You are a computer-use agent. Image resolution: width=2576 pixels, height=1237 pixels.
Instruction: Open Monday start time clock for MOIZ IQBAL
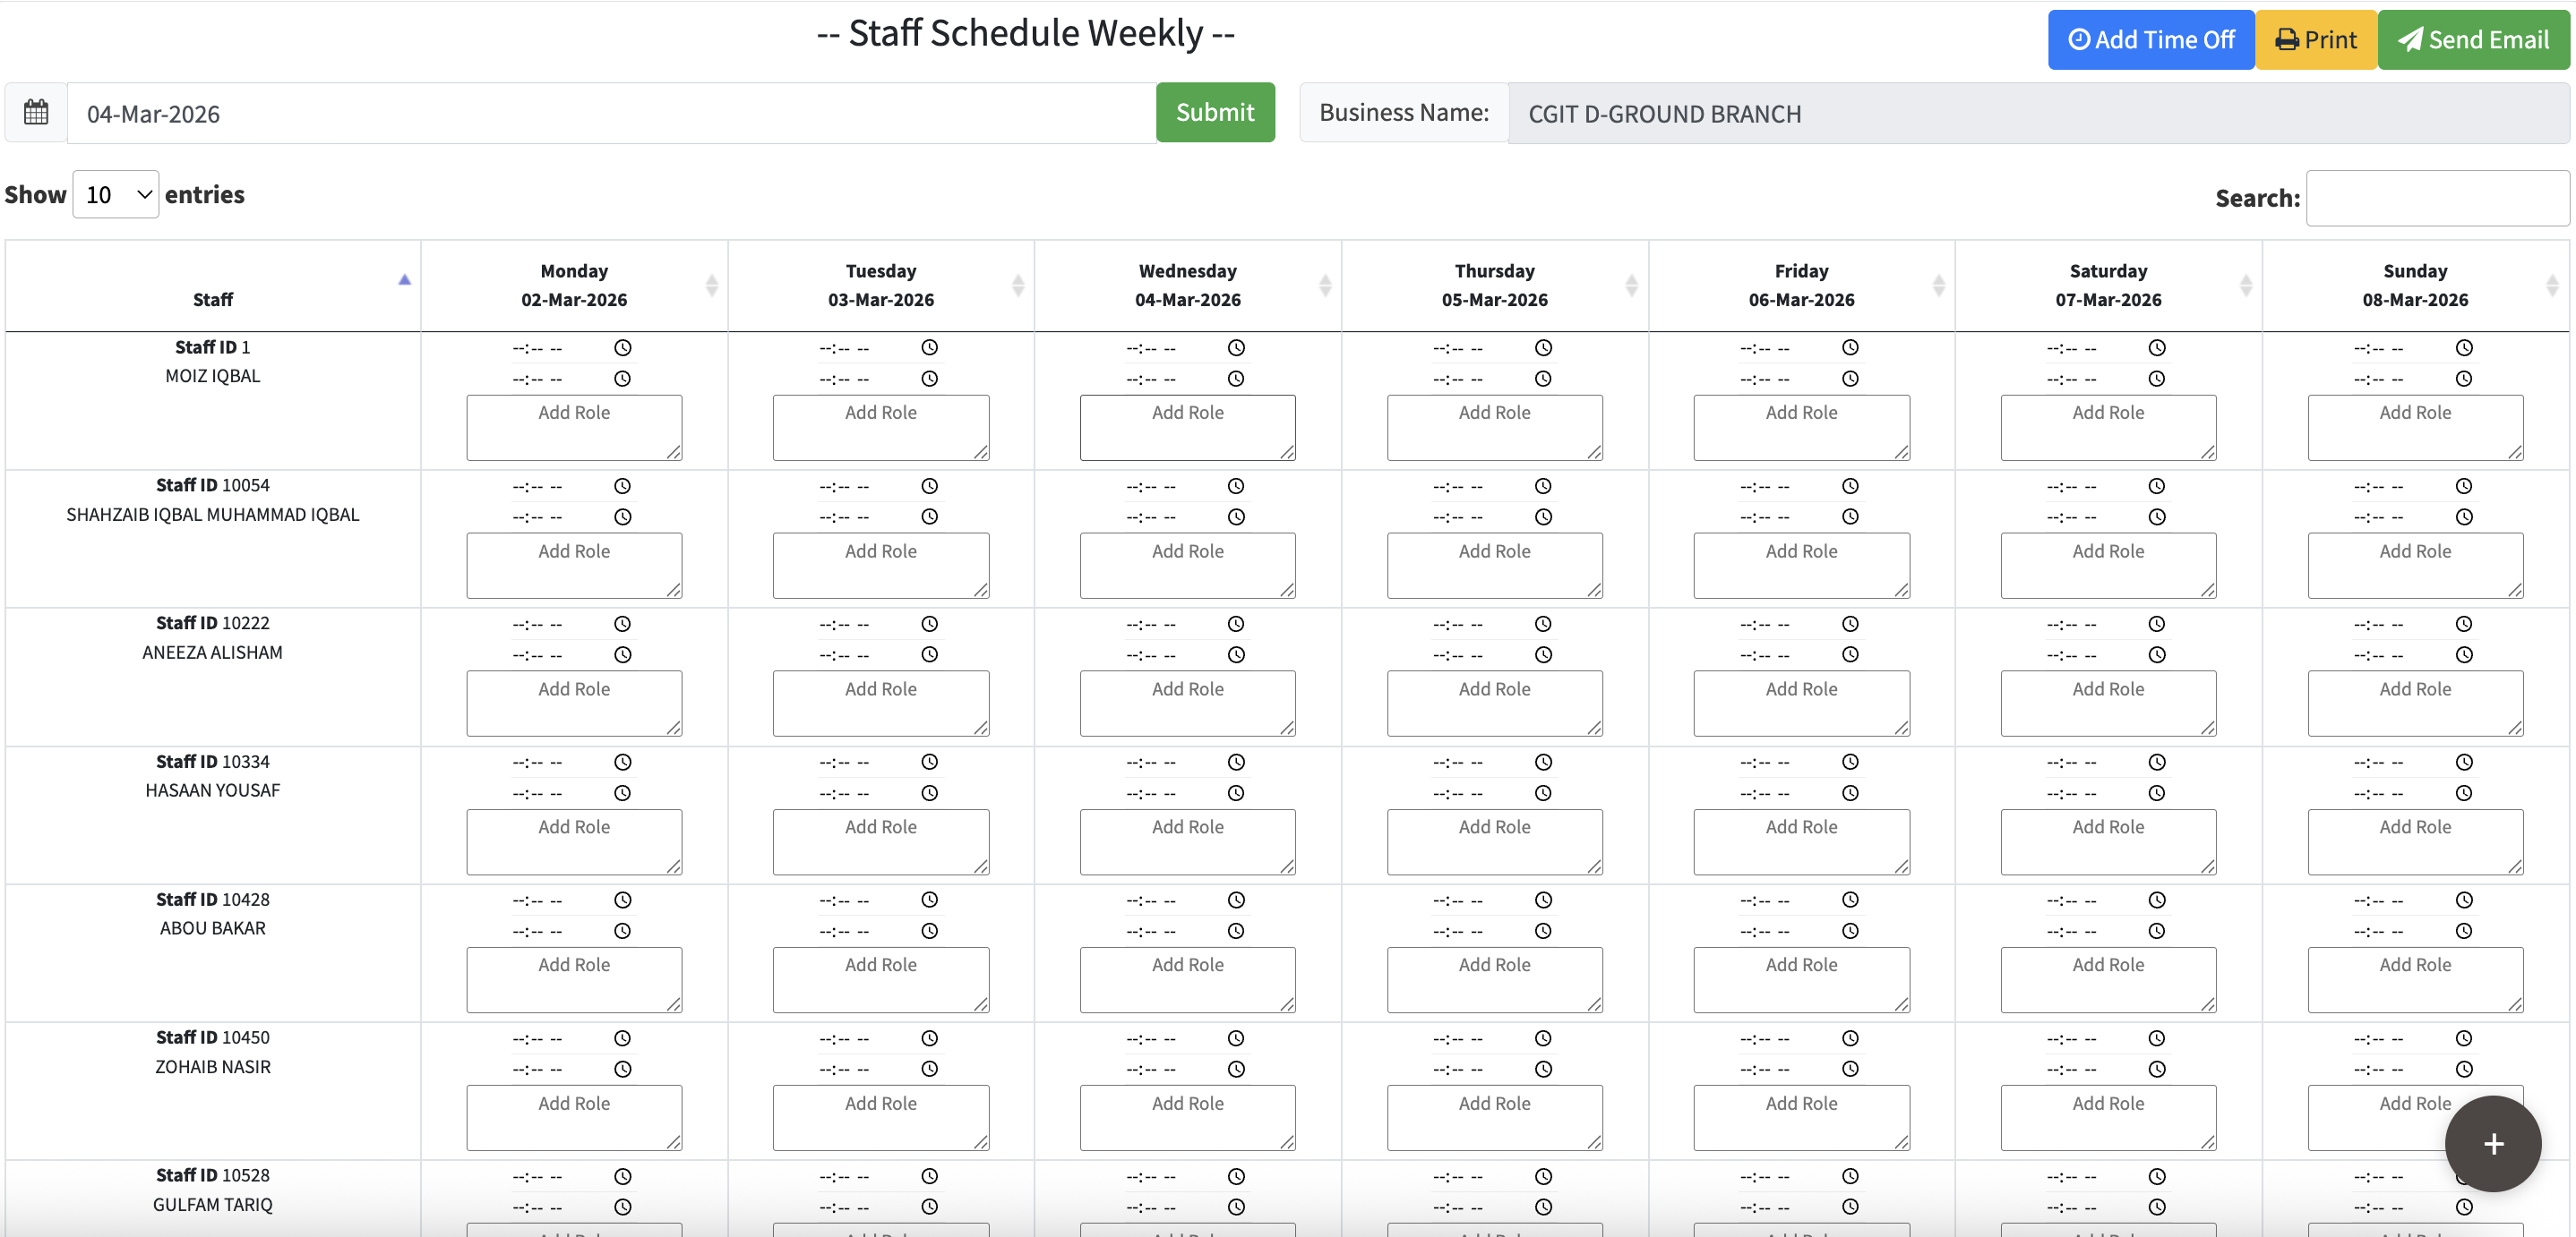coord(622,347)
